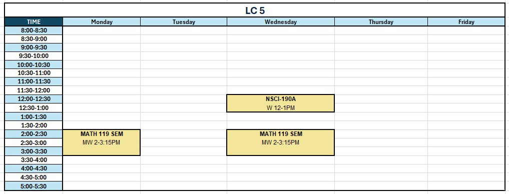Select the 4:30-5:00 time cell
Viewport: 509px width, 194px height.
[x=34, y=177]
